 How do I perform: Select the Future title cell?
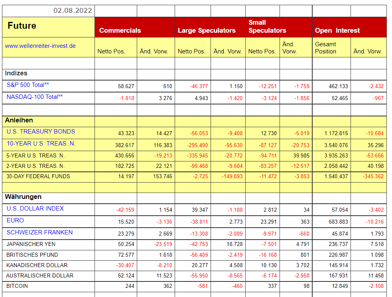click(22, 26)
